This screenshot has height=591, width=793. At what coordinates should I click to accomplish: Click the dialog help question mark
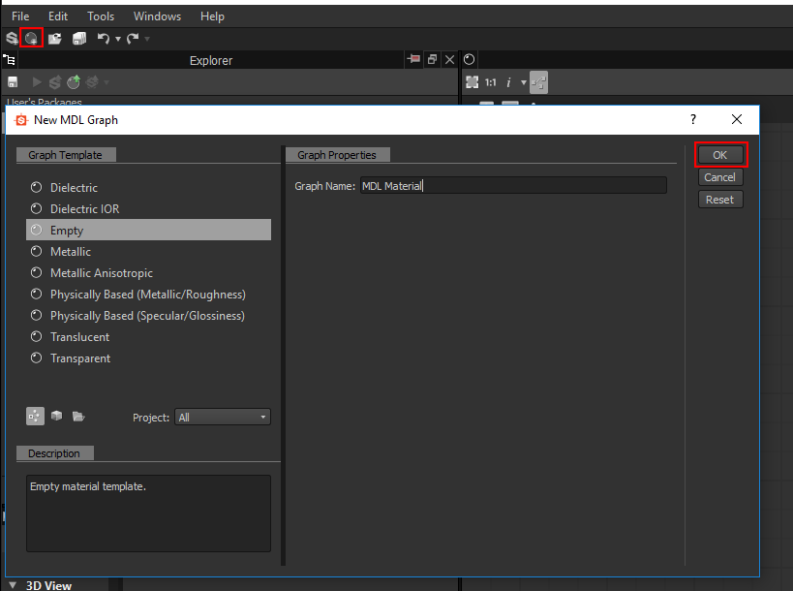click(x=692, y=119)
